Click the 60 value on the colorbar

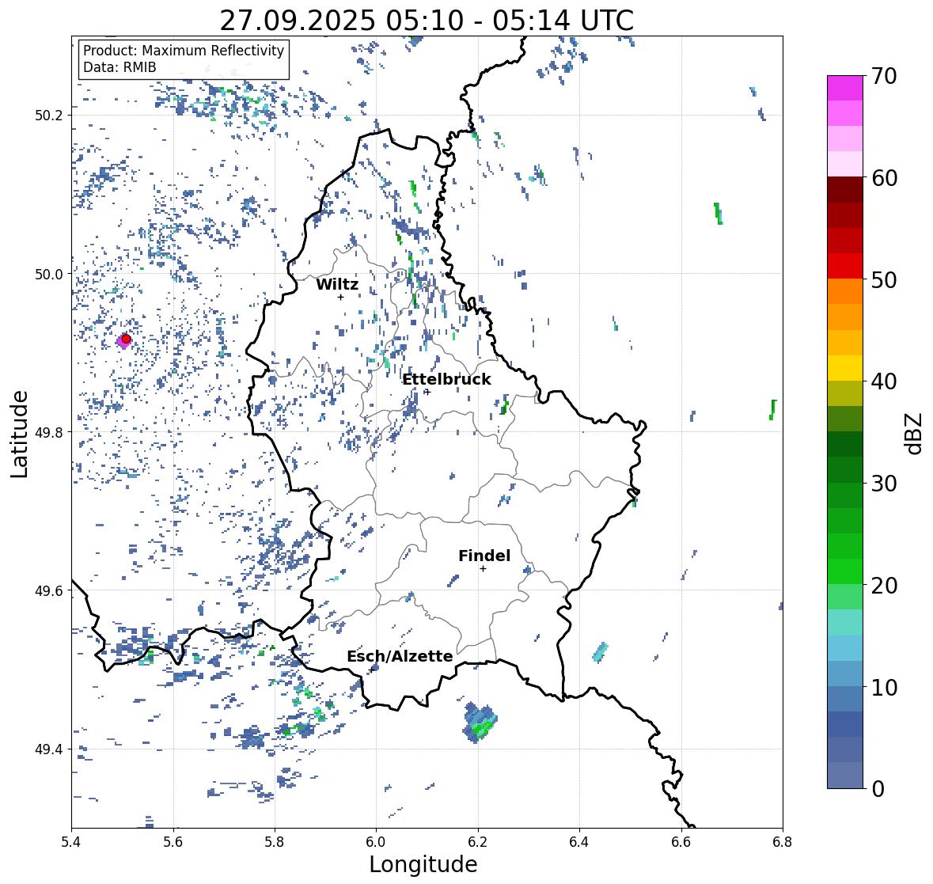[884, 178]
